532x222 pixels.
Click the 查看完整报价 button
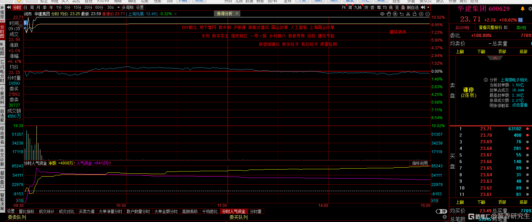[x=491, y=28]
